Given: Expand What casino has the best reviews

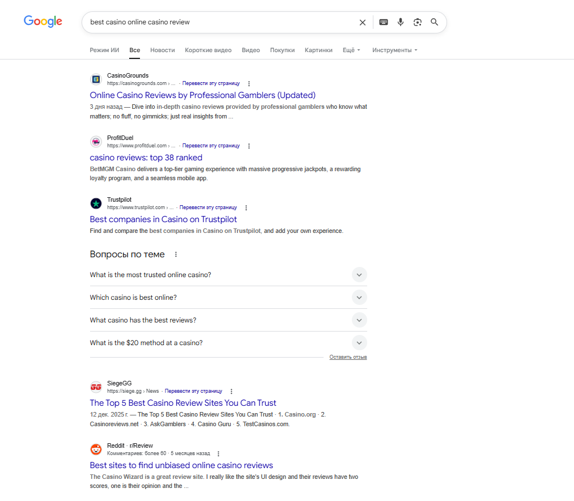Looking at the screenshot, I should (x=228, y=320).
